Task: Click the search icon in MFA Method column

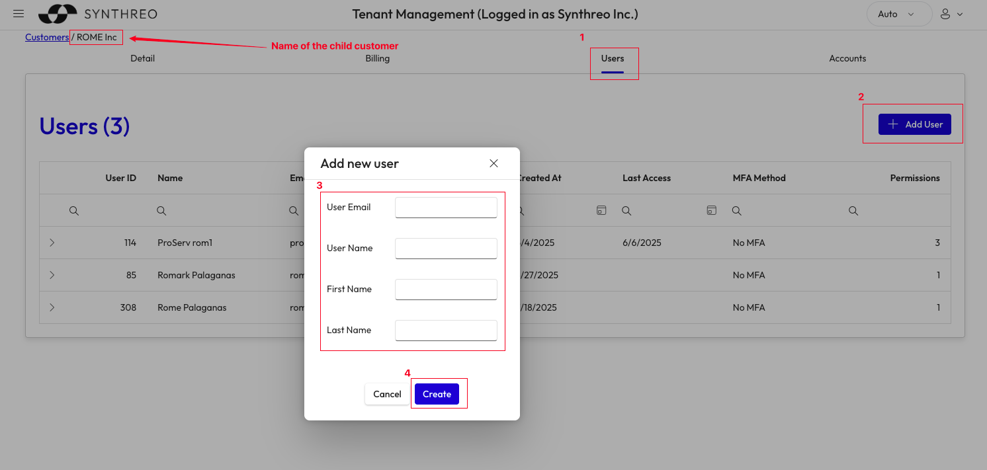Action: [x=737, y=210]
